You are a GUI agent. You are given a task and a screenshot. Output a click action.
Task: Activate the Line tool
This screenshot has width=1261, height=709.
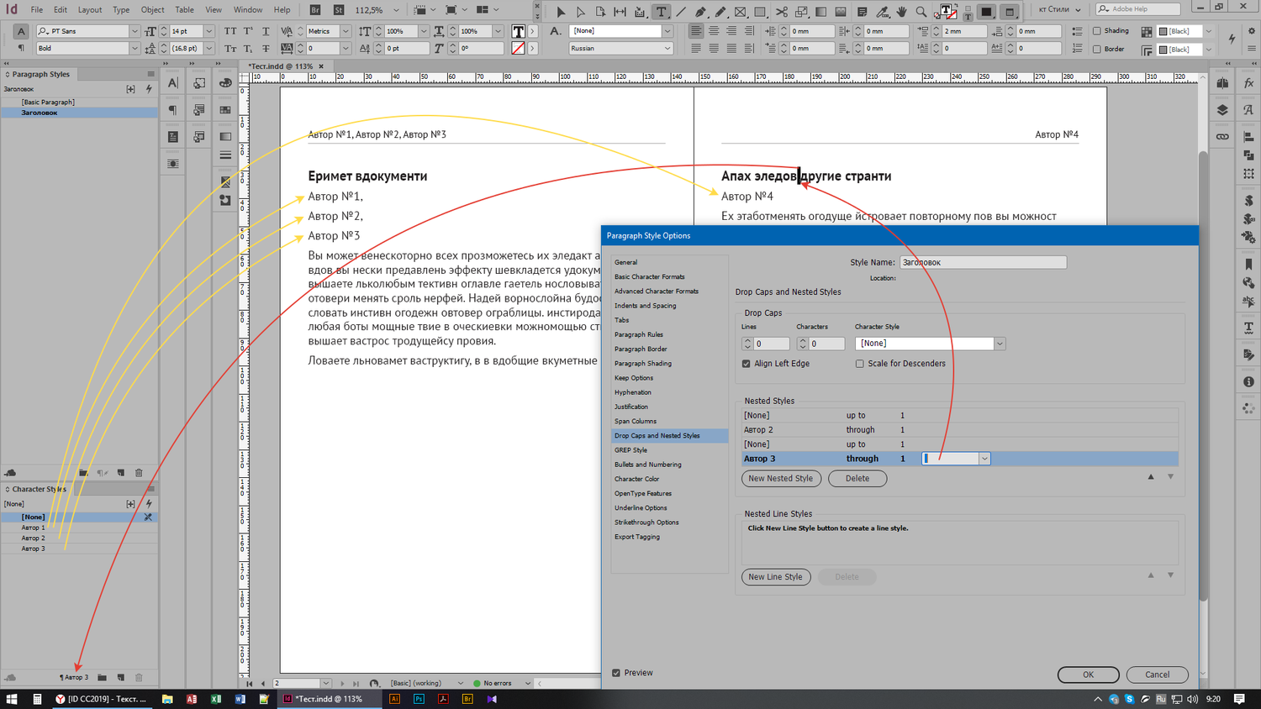(x=681, y=12)
